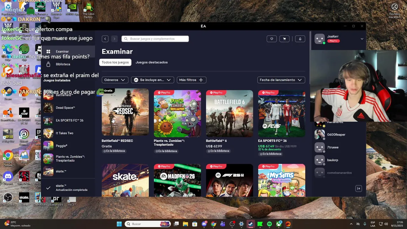Click the Biblioteca icon in sidebar
The width and height of the screenshot is (407, 229).
coord(48,64)
